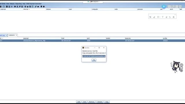
Task: Open downloaded files toolbar icon
Action: 17,7
